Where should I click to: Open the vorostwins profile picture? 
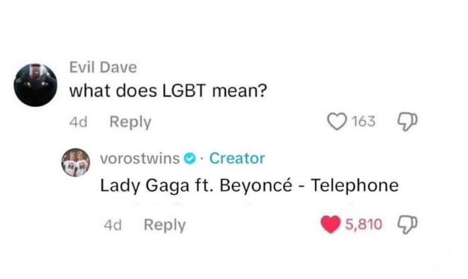76,164
